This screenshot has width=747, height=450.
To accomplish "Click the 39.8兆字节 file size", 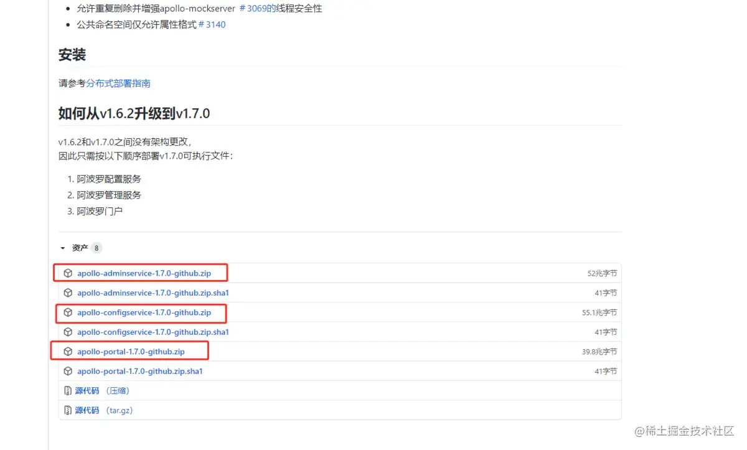I will [599, 352].
